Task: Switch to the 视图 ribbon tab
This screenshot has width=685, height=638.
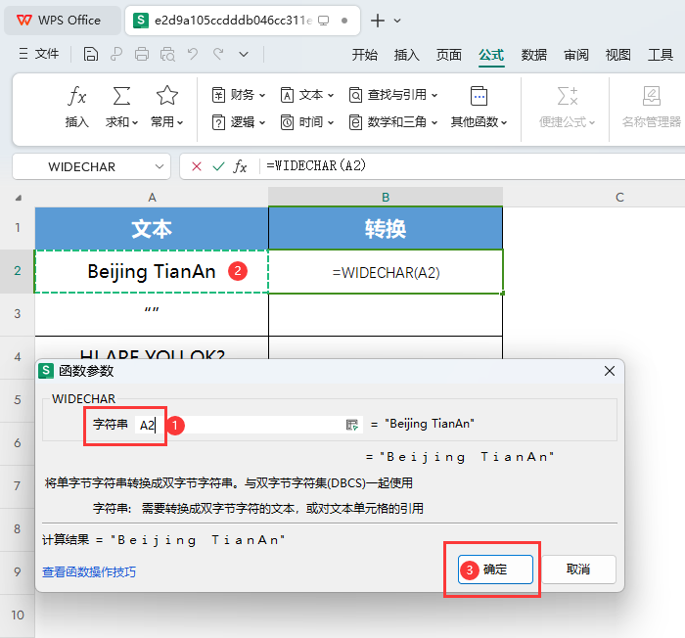Action: 617,55
